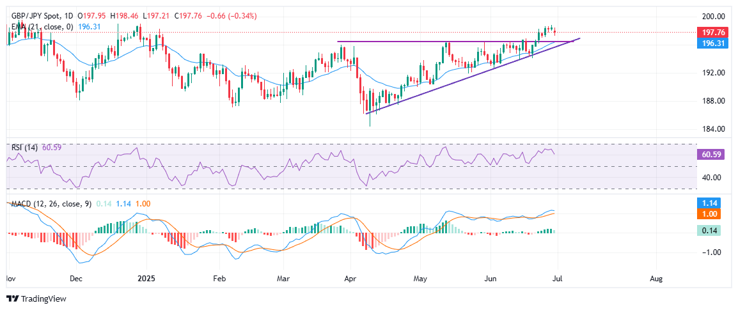Select the Apr label on time axis
The image size is (738, 310).
tap(350, 279)
